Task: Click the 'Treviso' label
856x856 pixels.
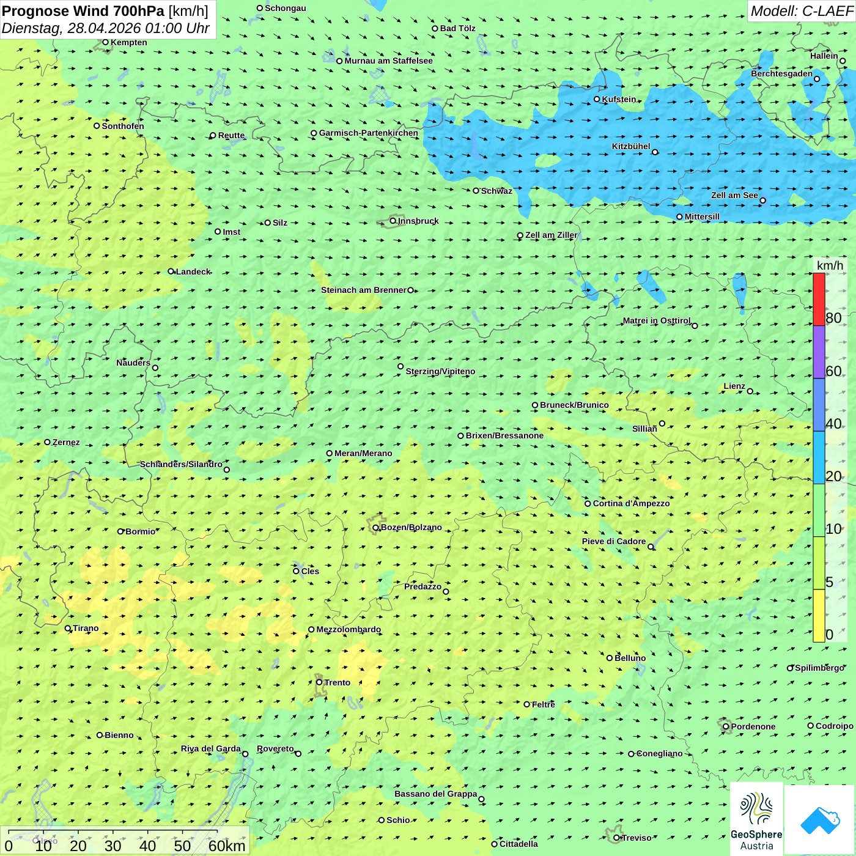Action: 636,838
